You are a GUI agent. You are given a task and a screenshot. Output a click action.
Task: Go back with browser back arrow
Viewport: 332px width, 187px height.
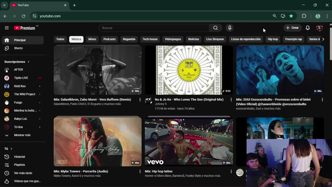click(5, 16)
